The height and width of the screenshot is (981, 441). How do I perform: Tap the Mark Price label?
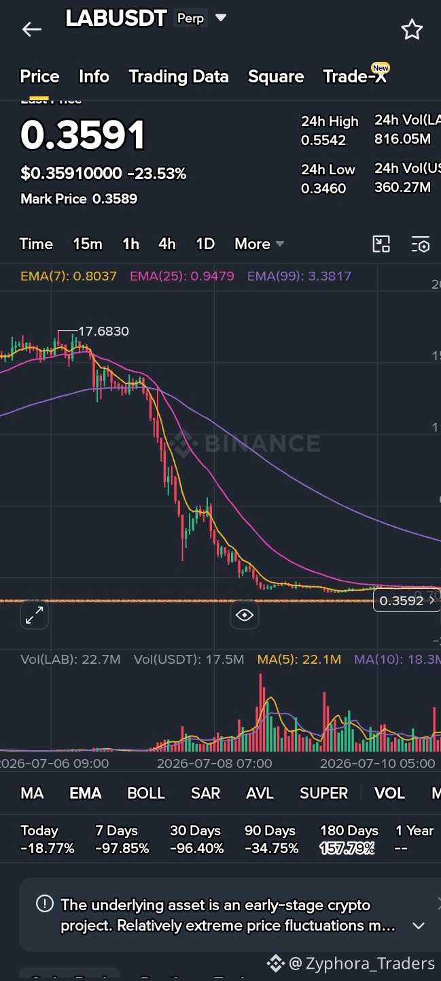pos(54,199)
